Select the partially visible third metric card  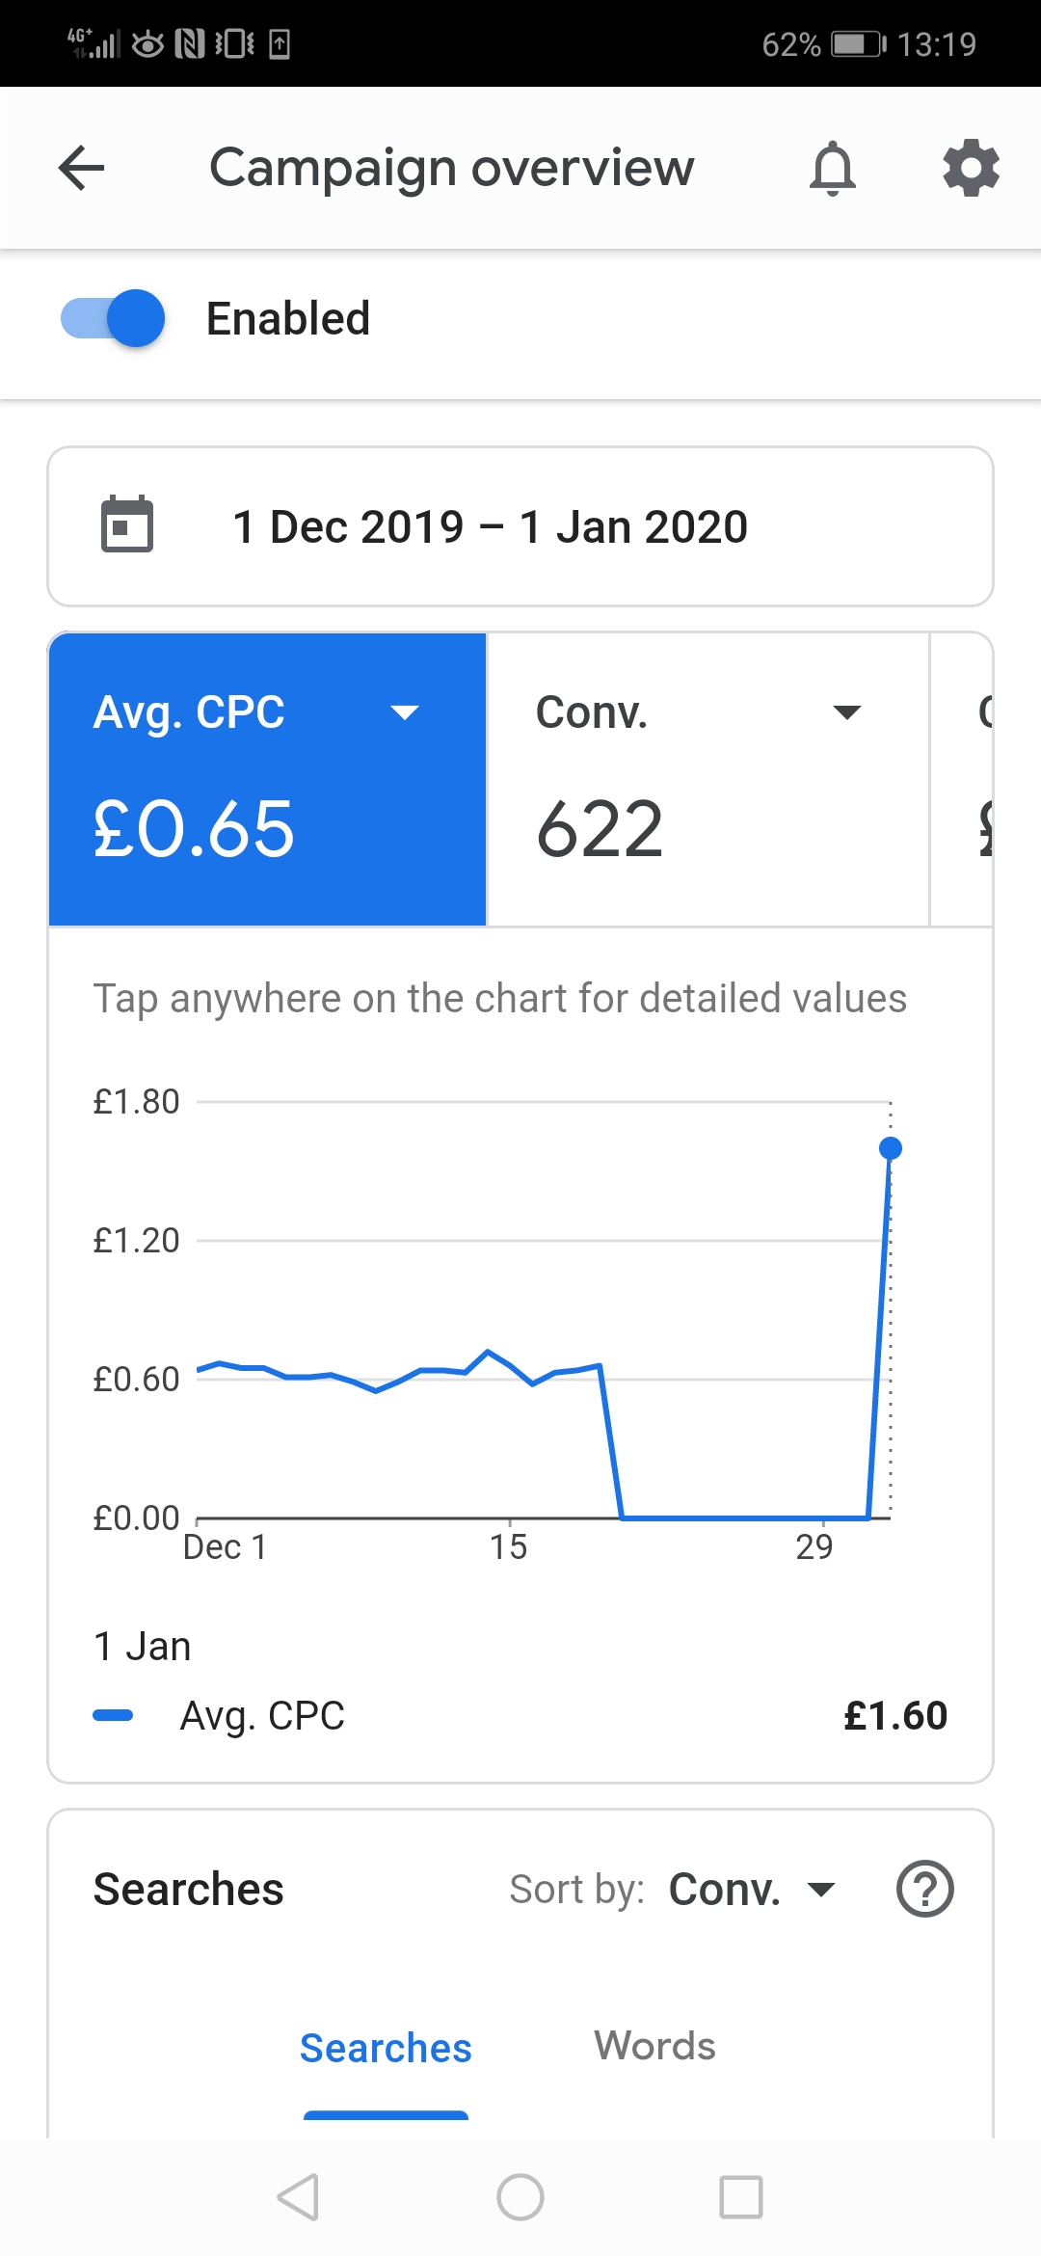pyautogui.click(x=964, y=779)
